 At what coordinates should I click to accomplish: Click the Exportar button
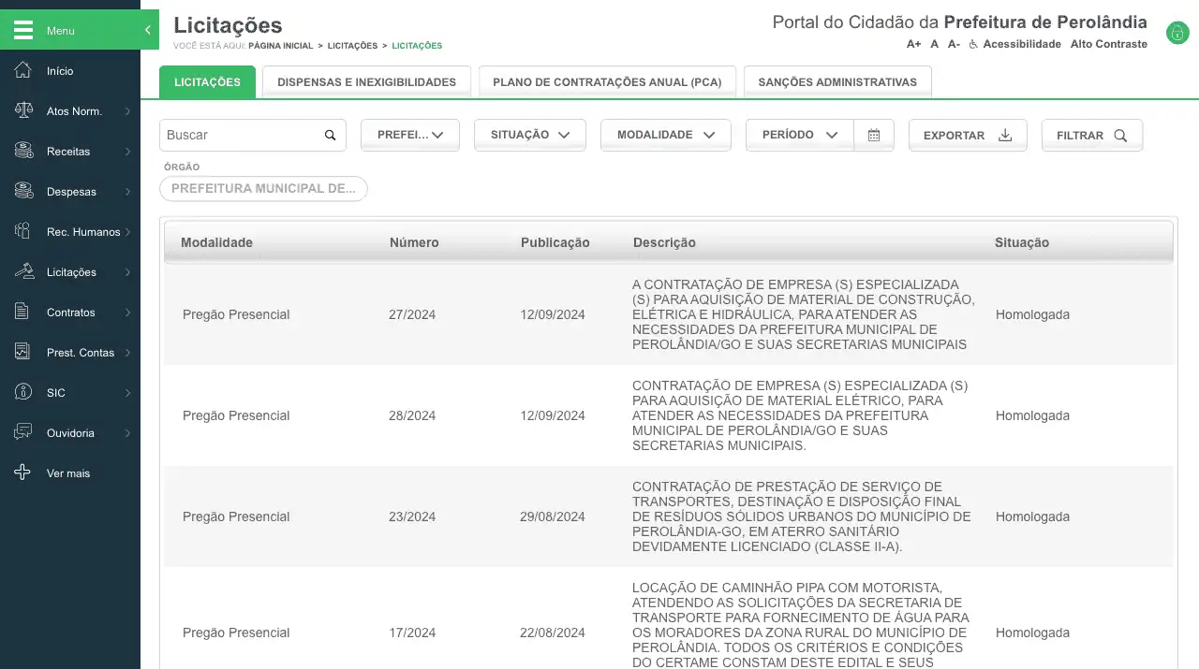[967, 136]
